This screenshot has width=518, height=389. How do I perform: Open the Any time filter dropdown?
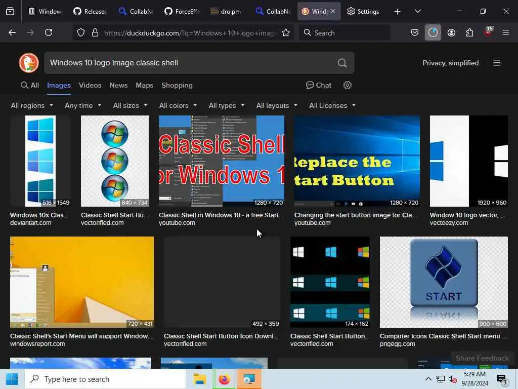[x=83, y=105]
